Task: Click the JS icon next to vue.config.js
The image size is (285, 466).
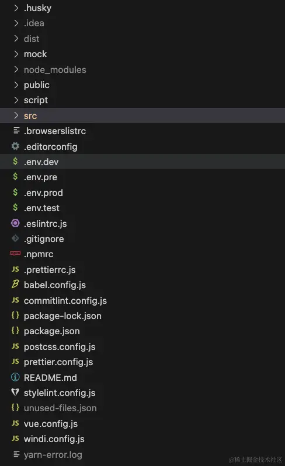Action: coord(15,423)
